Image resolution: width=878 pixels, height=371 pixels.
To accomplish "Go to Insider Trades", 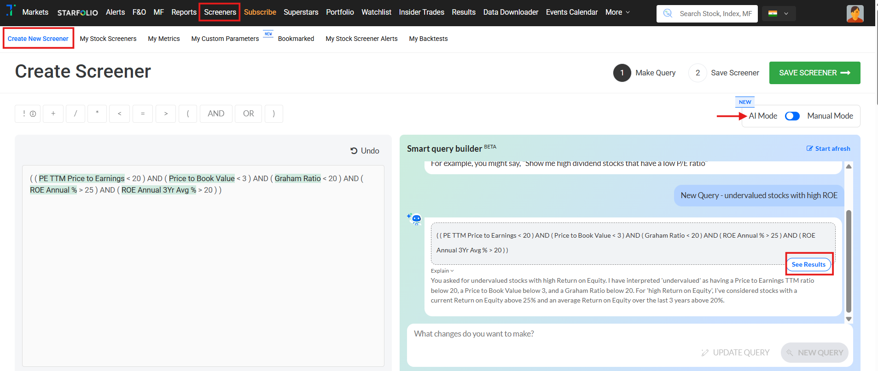I will (422, 12).
